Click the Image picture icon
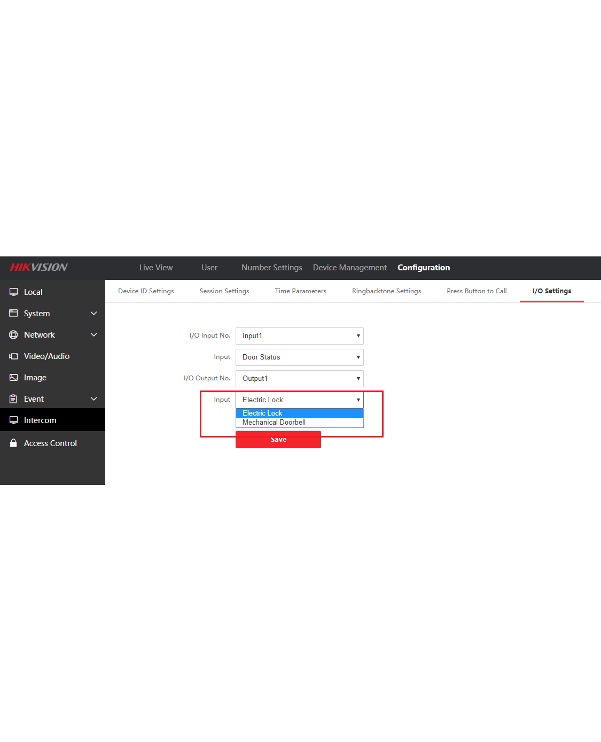Screen dimensions: 601x742 pyautogui.click(x=14, y=378)
